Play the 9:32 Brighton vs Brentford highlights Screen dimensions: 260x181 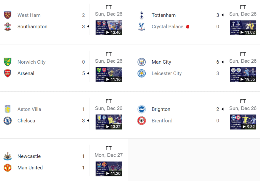click(243, 122)
